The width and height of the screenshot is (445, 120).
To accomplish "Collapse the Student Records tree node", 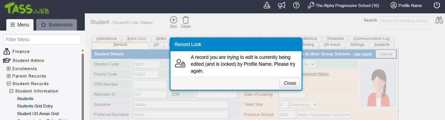I will point(9,84).
